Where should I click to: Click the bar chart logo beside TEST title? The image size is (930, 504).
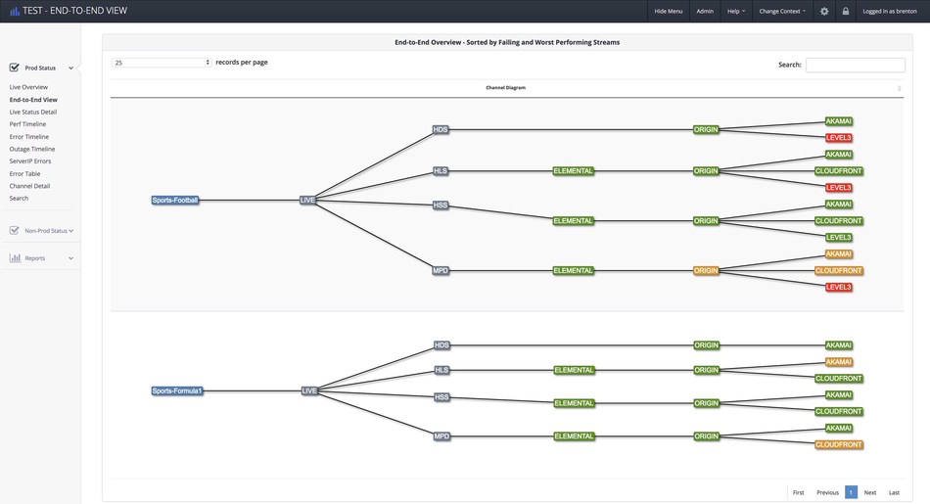click(15, 11)
